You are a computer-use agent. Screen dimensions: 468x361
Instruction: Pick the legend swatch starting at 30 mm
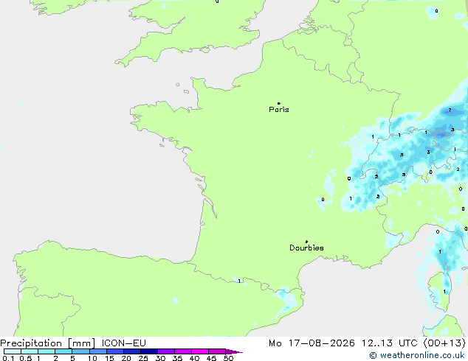tap(166, 351)
